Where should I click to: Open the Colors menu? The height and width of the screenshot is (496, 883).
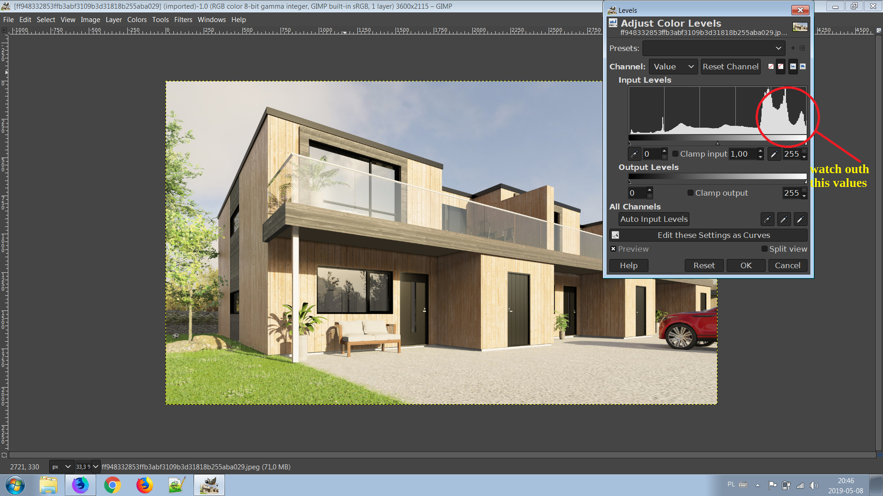(137, 20)
